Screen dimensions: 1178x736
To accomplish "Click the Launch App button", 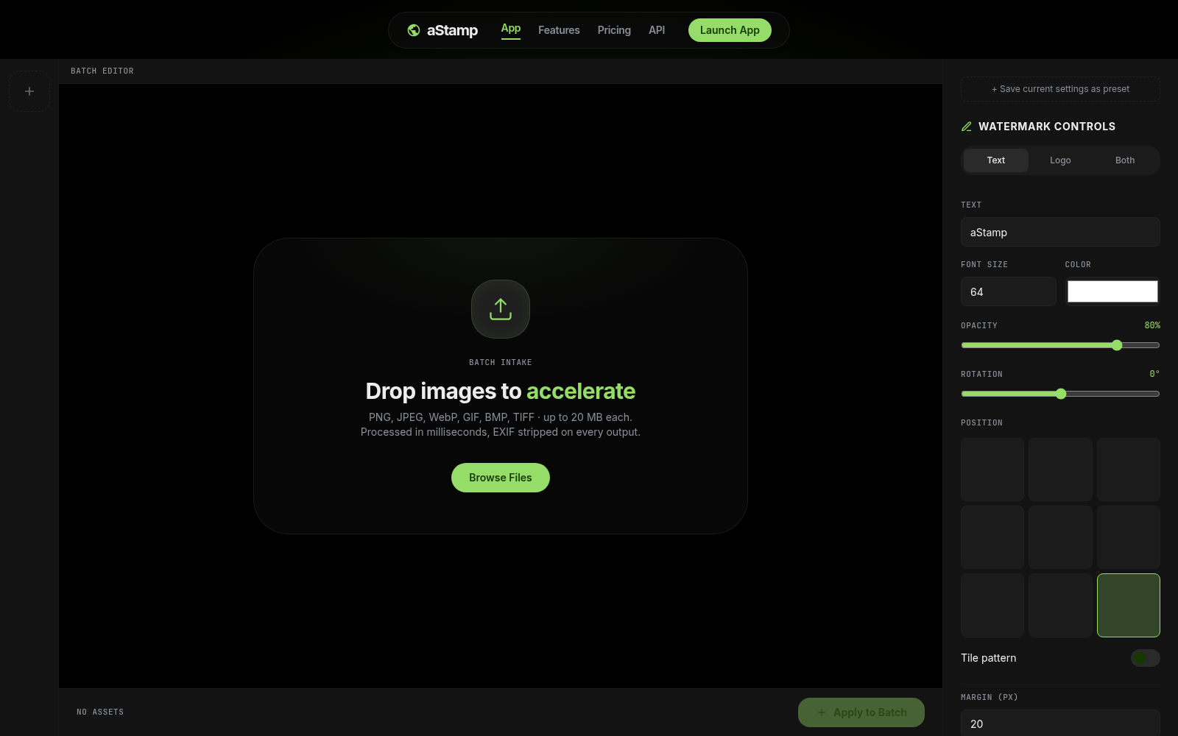I will click(730, 30).
